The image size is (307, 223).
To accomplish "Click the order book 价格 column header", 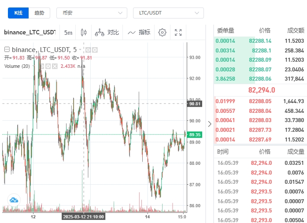I will tap(265, 30).
